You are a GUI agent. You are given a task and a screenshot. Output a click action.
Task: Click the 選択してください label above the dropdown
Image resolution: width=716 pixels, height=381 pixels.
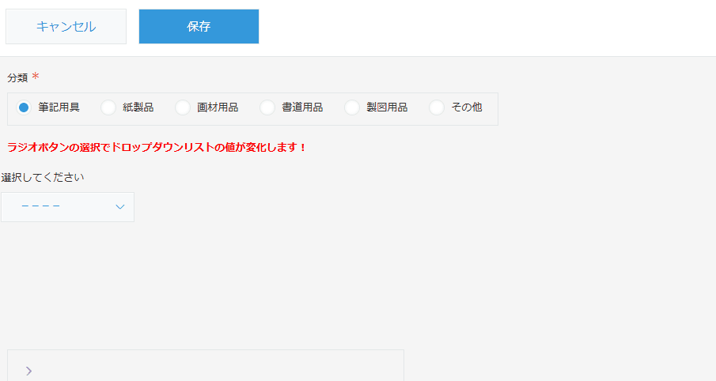pos(43,177)
